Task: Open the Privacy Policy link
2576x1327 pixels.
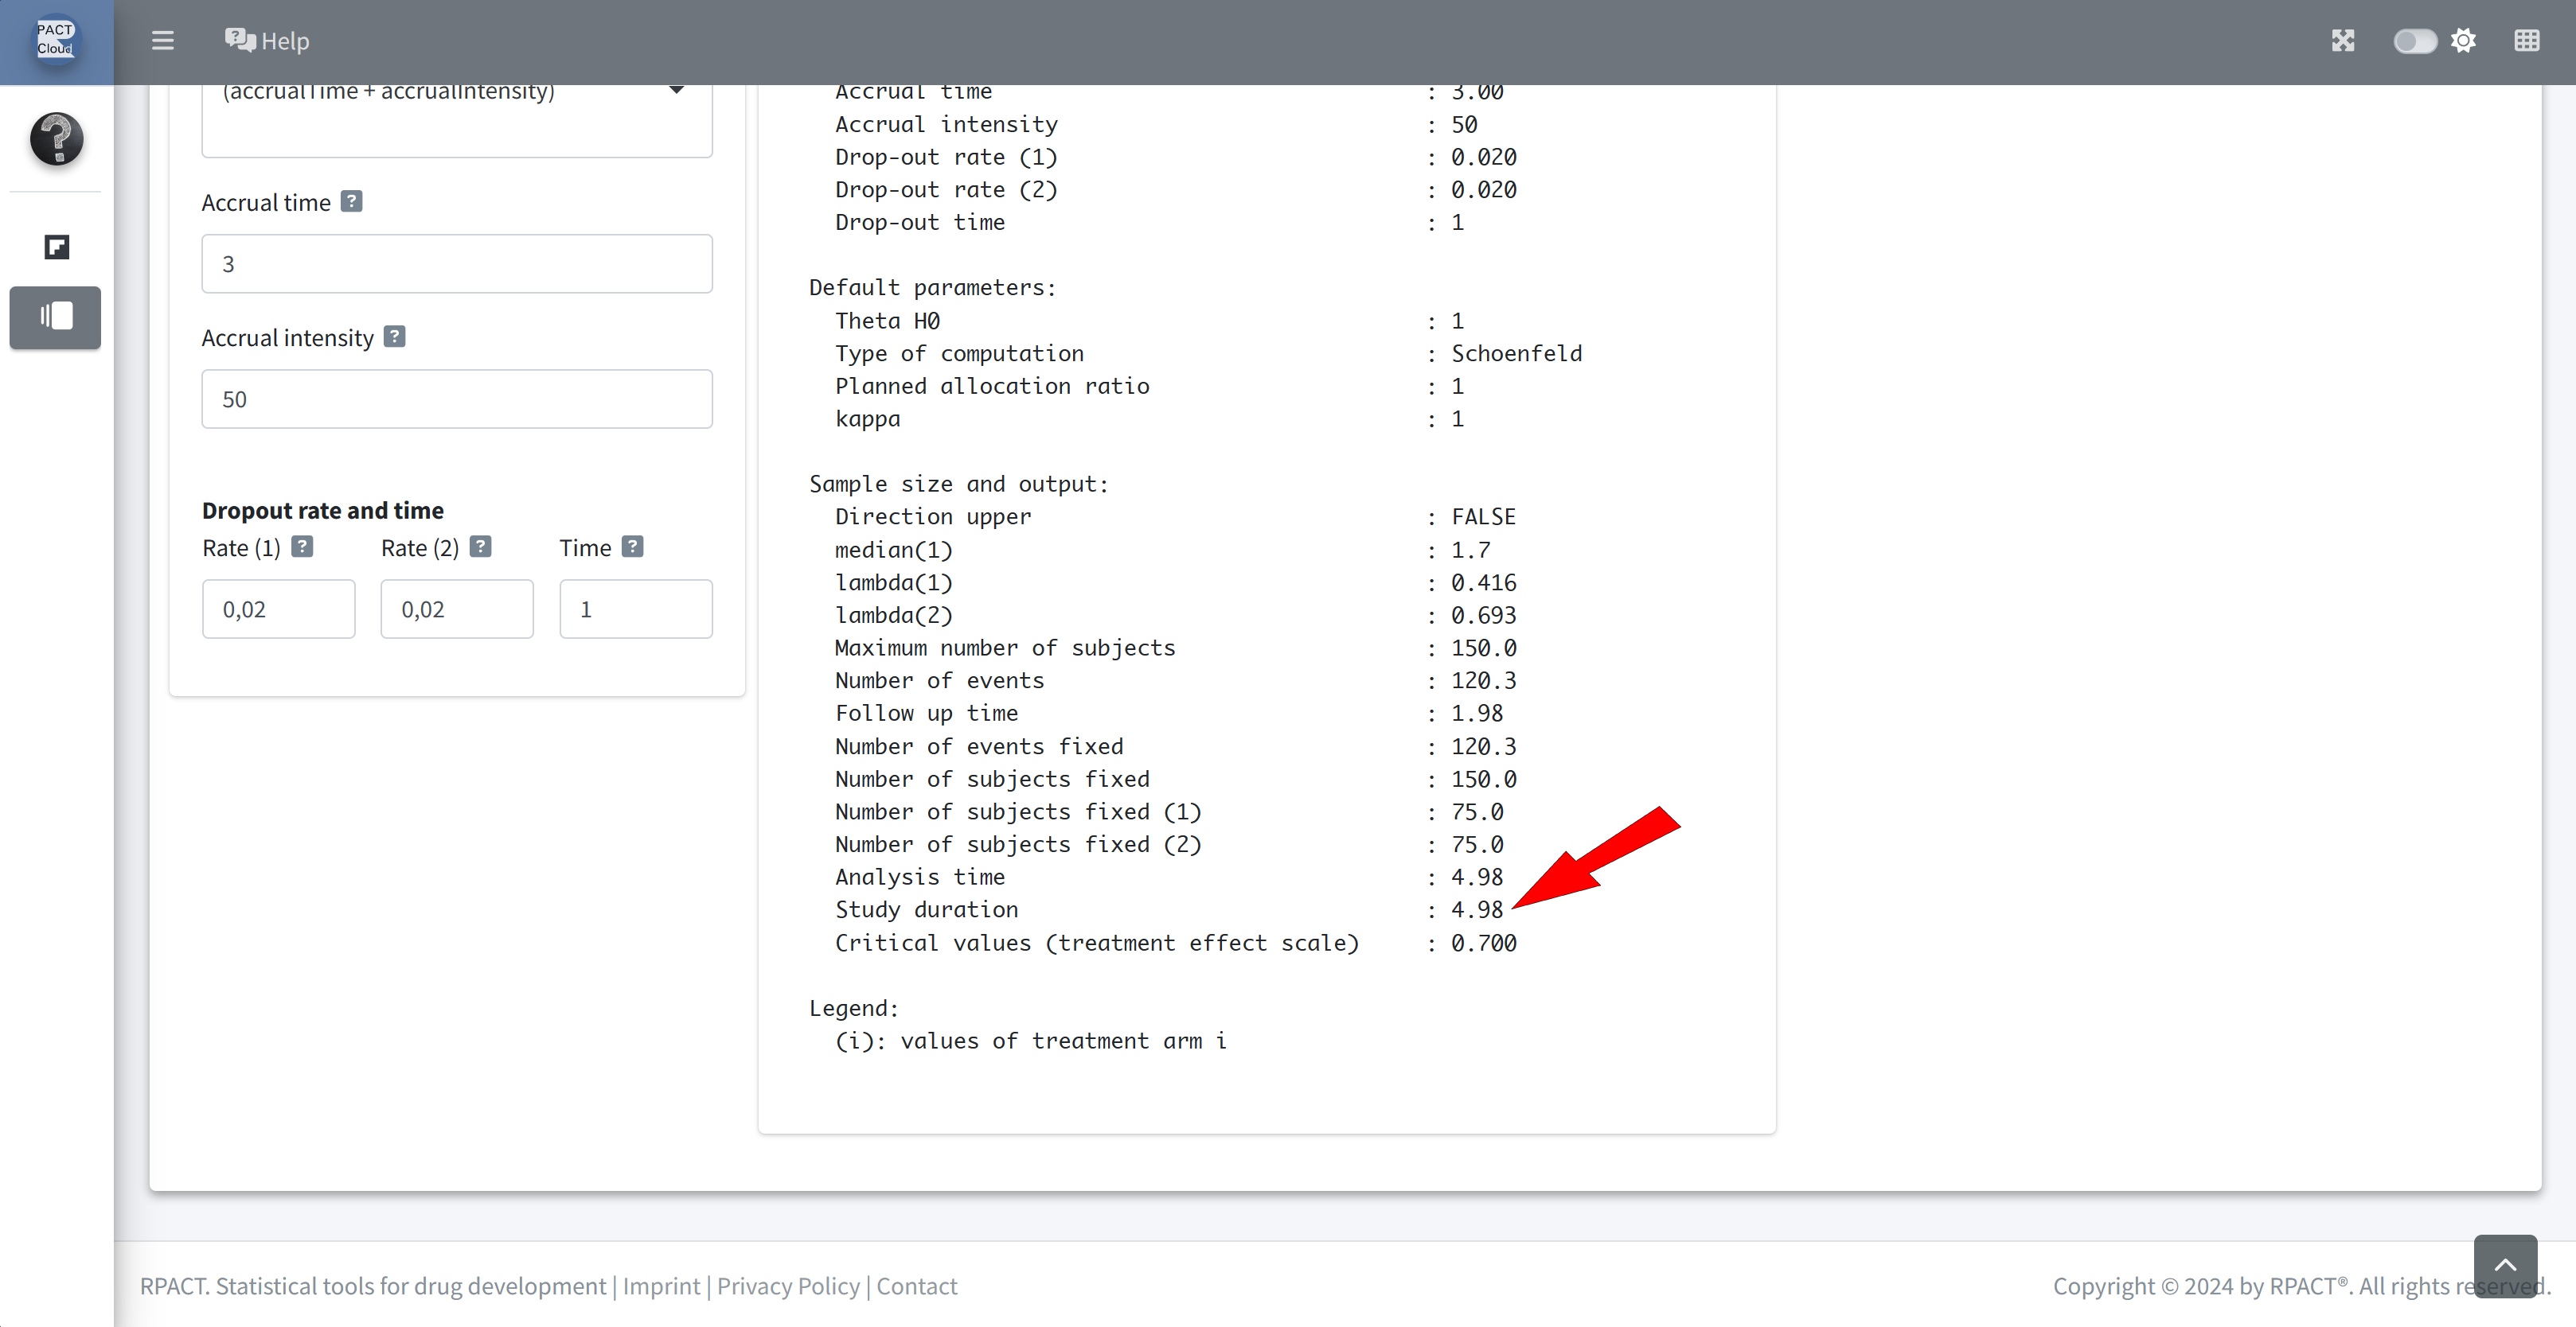Action: 788,1285
